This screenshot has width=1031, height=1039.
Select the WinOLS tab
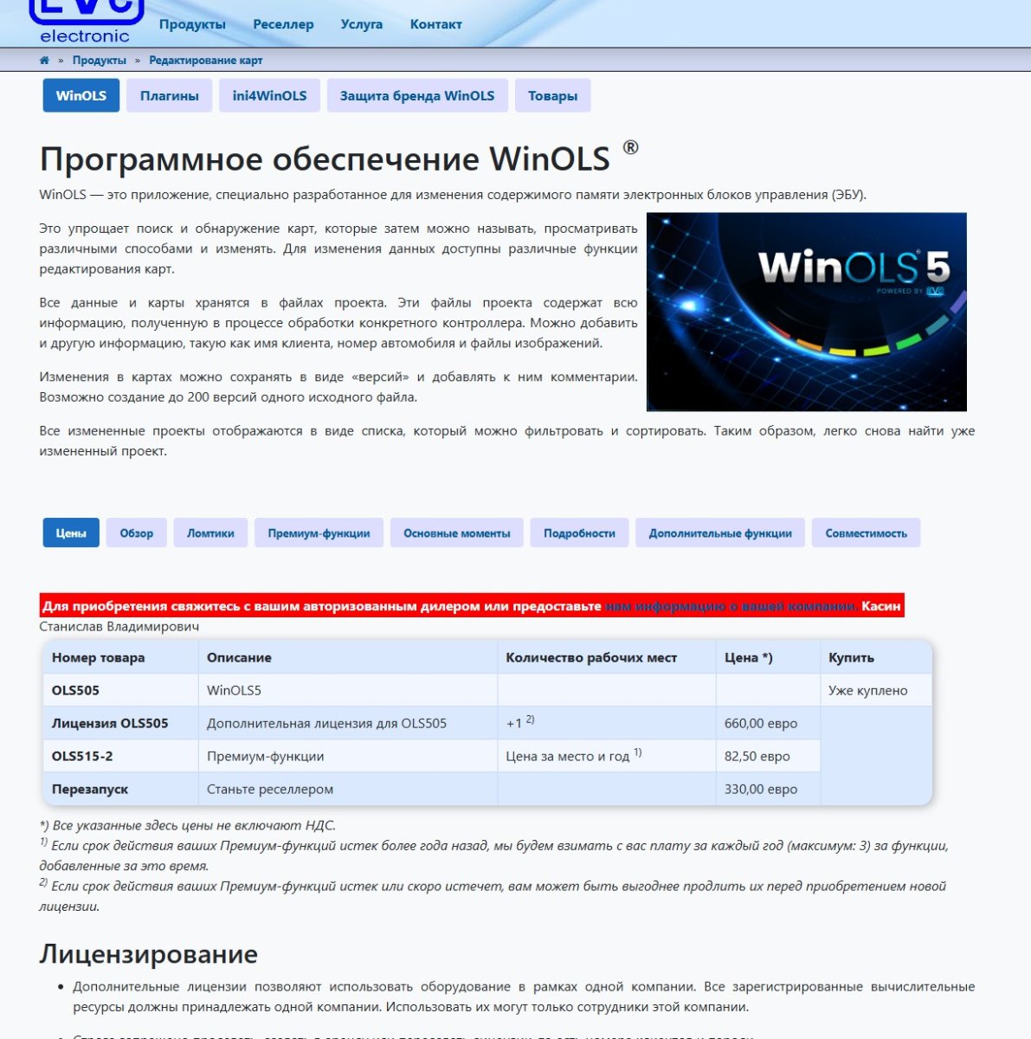coord(81,95)
